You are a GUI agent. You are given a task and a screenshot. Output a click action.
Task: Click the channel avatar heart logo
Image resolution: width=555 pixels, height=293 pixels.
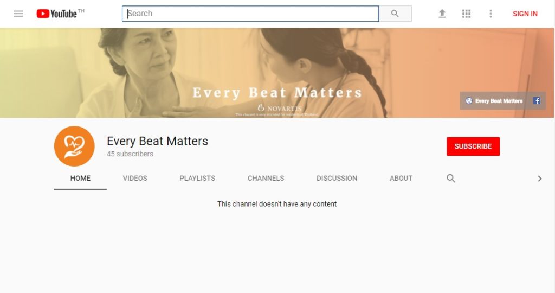tap(74, 146)
